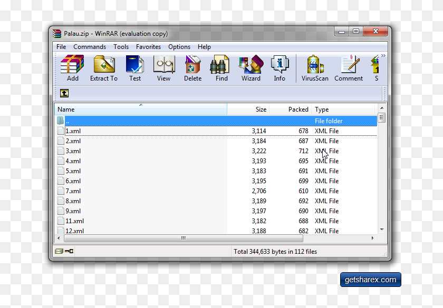Click the file icon of 7.xml
The height and width of the screenshot is (308, 443).
[61, 191]
